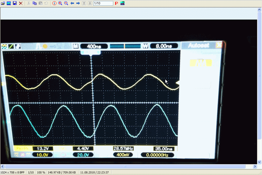Delete file using the red X icon
The image size is (262, 175).
tap(21, 3)
